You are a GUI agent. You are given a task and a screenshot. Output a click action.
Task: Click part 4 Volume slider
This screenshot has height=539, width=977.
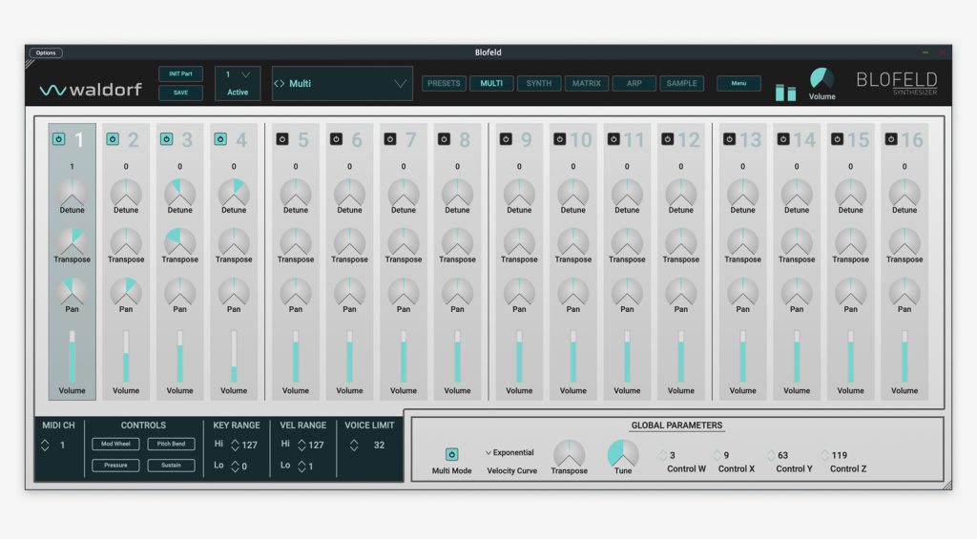point(234,356)
